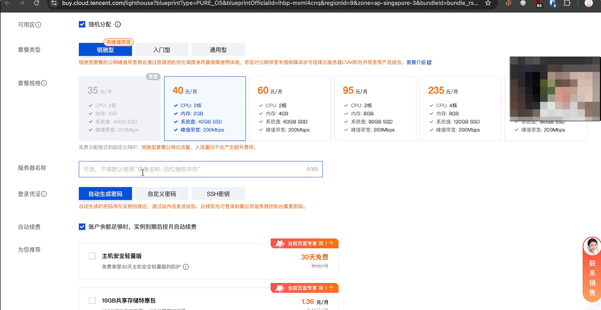The height and width of the screenshot is (310, 601).
Task: Click the 服务器名称 input field
Action: 200,169
